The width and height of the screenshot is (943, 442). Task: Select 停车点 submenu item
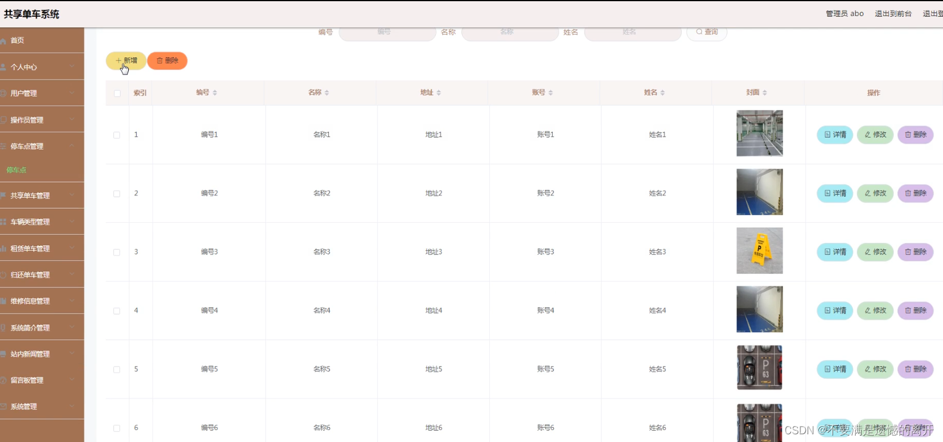click(x=42, y=170)
